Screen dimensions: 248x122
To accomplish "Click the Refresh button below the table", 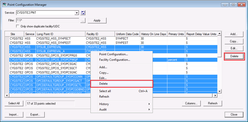I will tap(213, 103).
